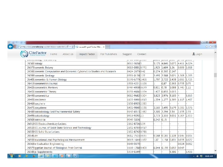Click the Econometric Reviews journal name
Image resolution: width=223 pixels, height=167 pixels.
(45, 88)
